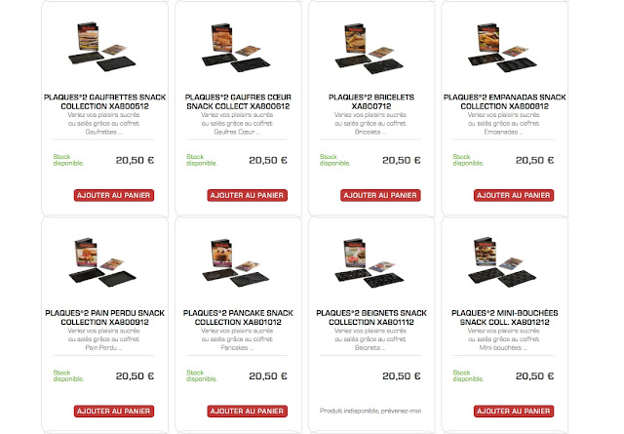Image resolution: width=624 pixels, height=434 pixels.
Task: Add Gaufrettes XA800512 plates to cart
Action: 114,195
